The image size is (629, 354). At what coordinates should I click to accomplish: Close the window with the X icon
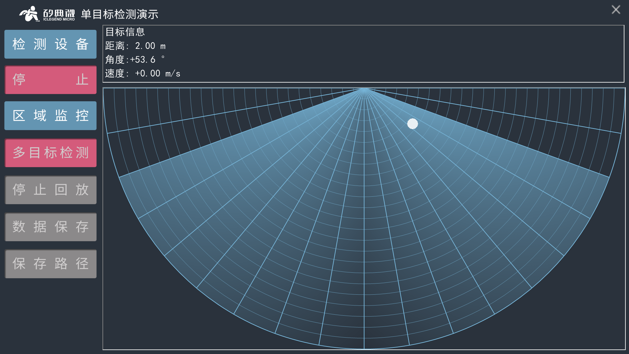click(616, 10)
